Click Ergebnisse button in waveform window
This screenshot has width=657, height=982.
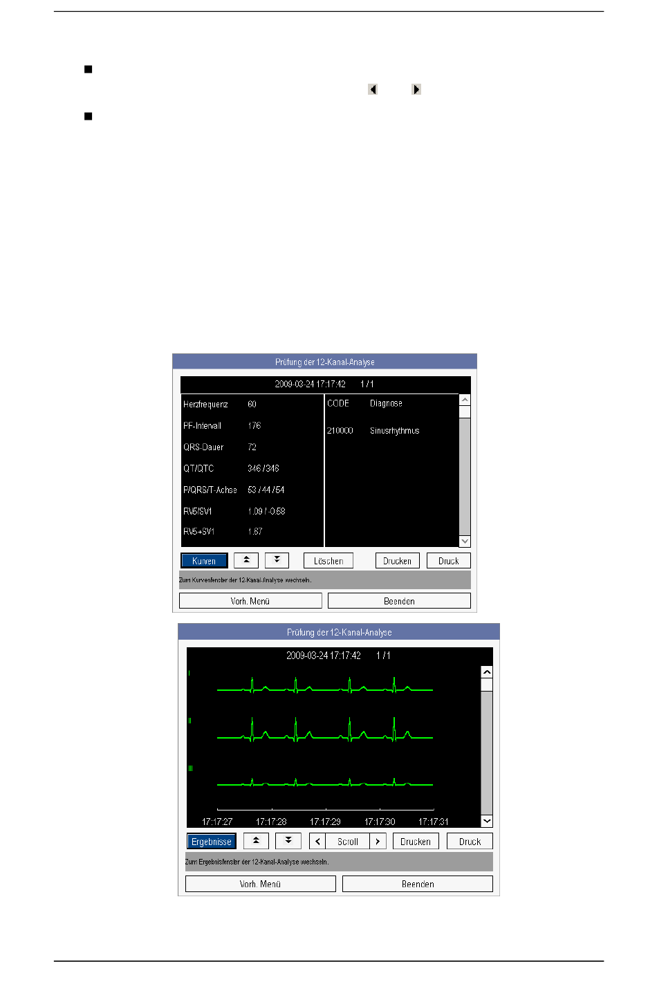(x=212, y=842)
